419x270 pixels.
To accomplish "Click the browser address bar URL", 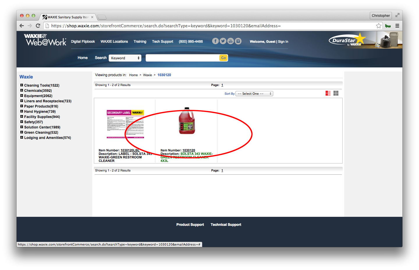I will (166, 26).
